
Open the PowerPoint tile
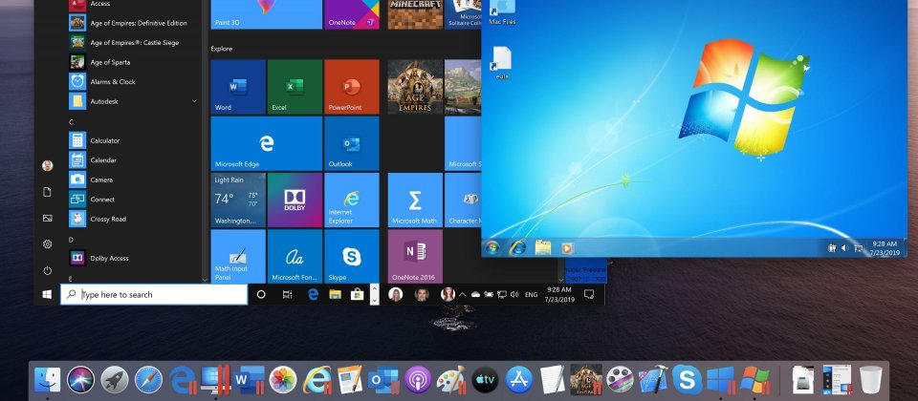(351, 87)
